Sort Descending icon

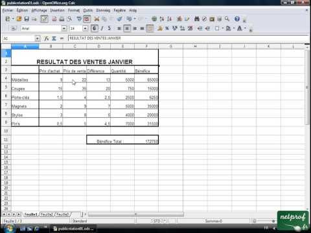(169, 19)
